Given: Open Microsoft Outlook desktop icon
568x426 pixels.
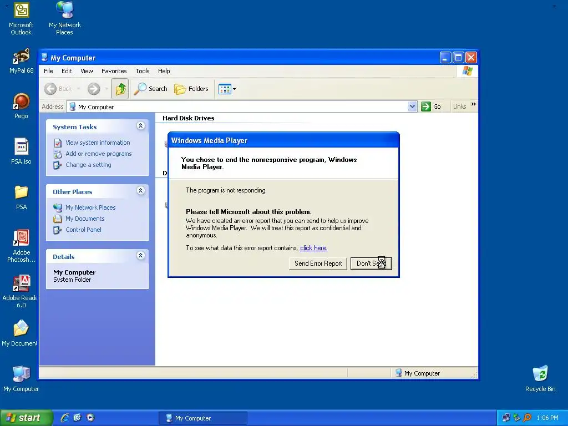Looking at the screenshot, I should pyautogui.click(x=21, y=18).
